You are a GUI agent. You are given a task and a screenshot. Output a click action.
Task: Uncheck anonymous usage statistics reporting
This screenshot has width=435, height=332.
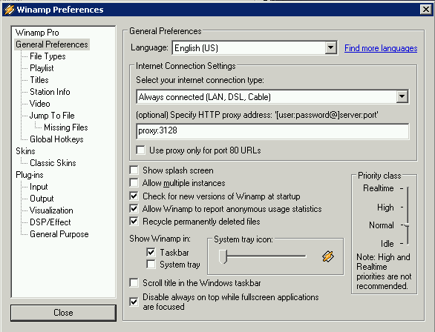(134, 208)
